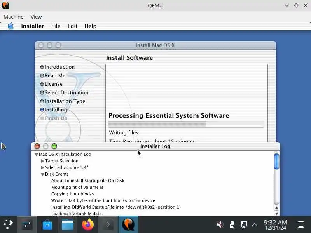Click the Install Mac OS X title bar
This screenshot has width=311, height=233.
click(x=155, y=45)
